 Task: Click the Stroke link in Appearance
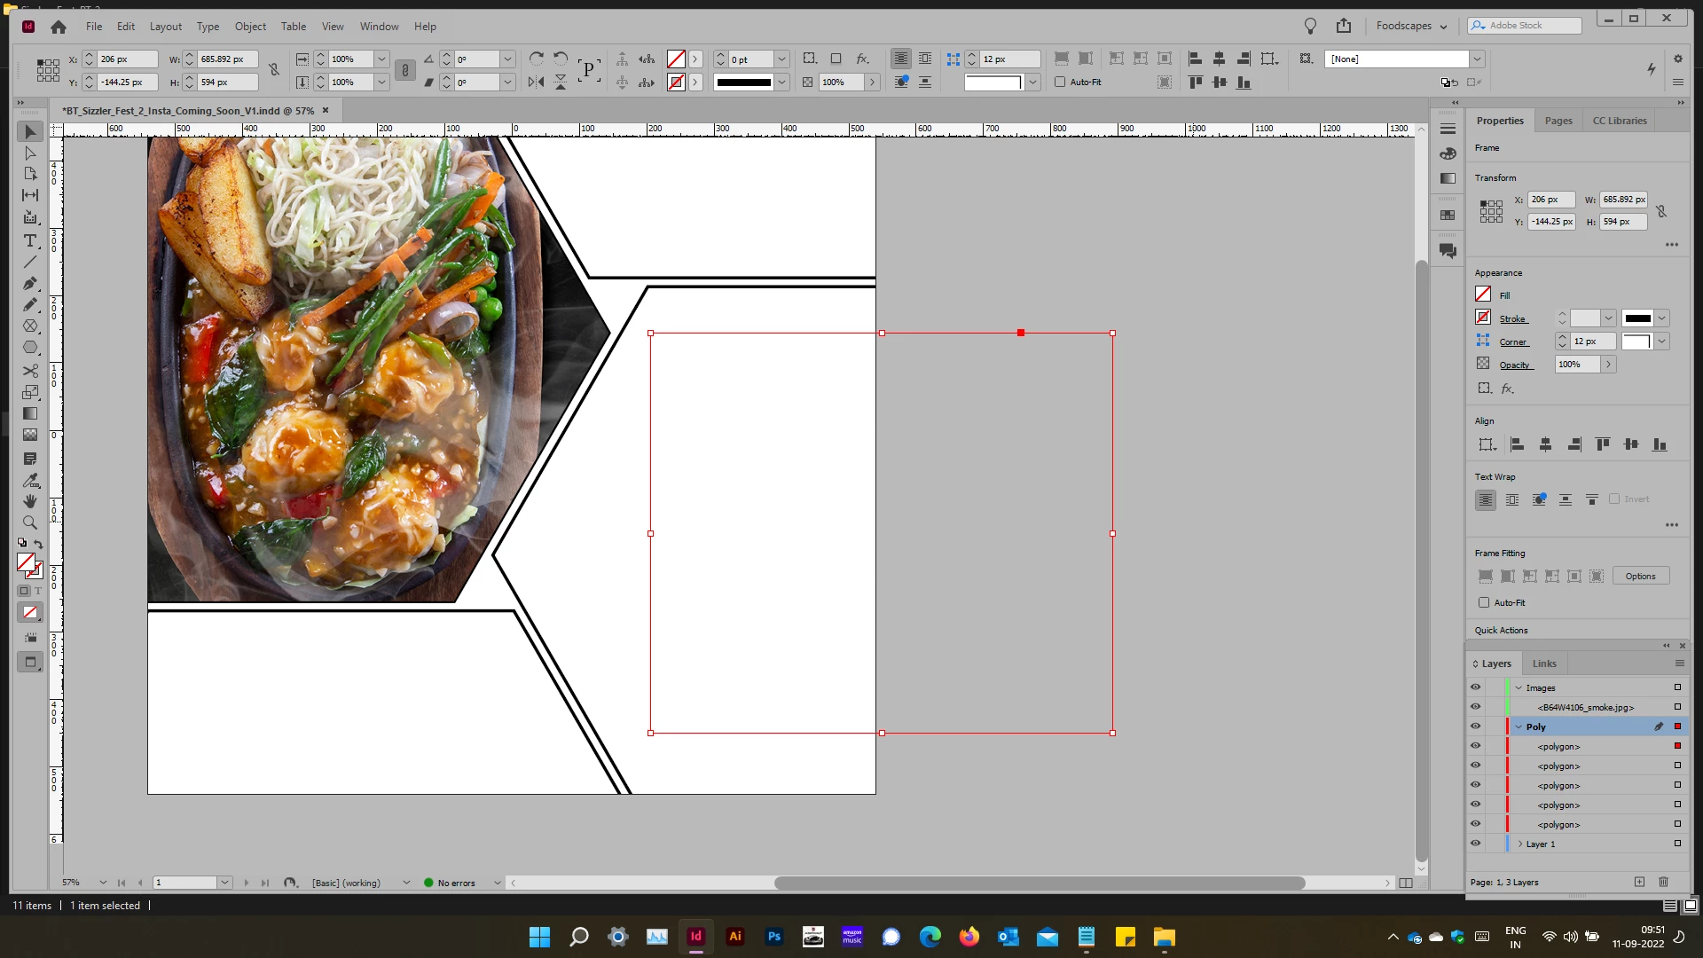pyautogui.click(x=1512, y=319)
